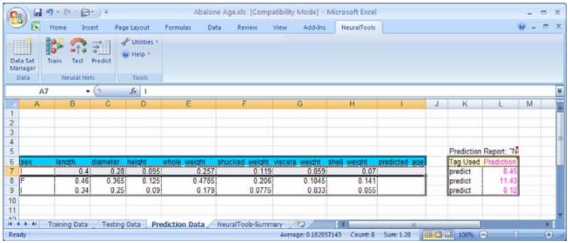Open the Formulas ribbon tab

point(178,27)
